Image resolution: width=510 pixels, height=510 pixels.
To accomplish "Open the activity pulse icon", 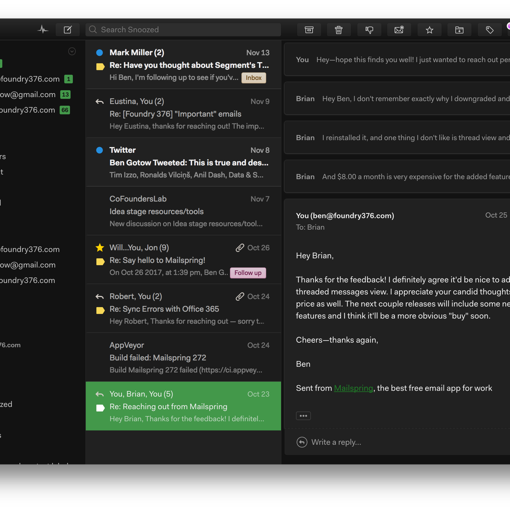I will [x=43, y=30].
